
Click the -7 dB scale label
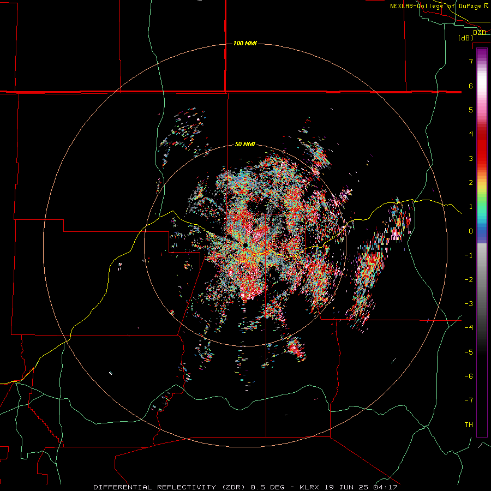pos(469,400)
